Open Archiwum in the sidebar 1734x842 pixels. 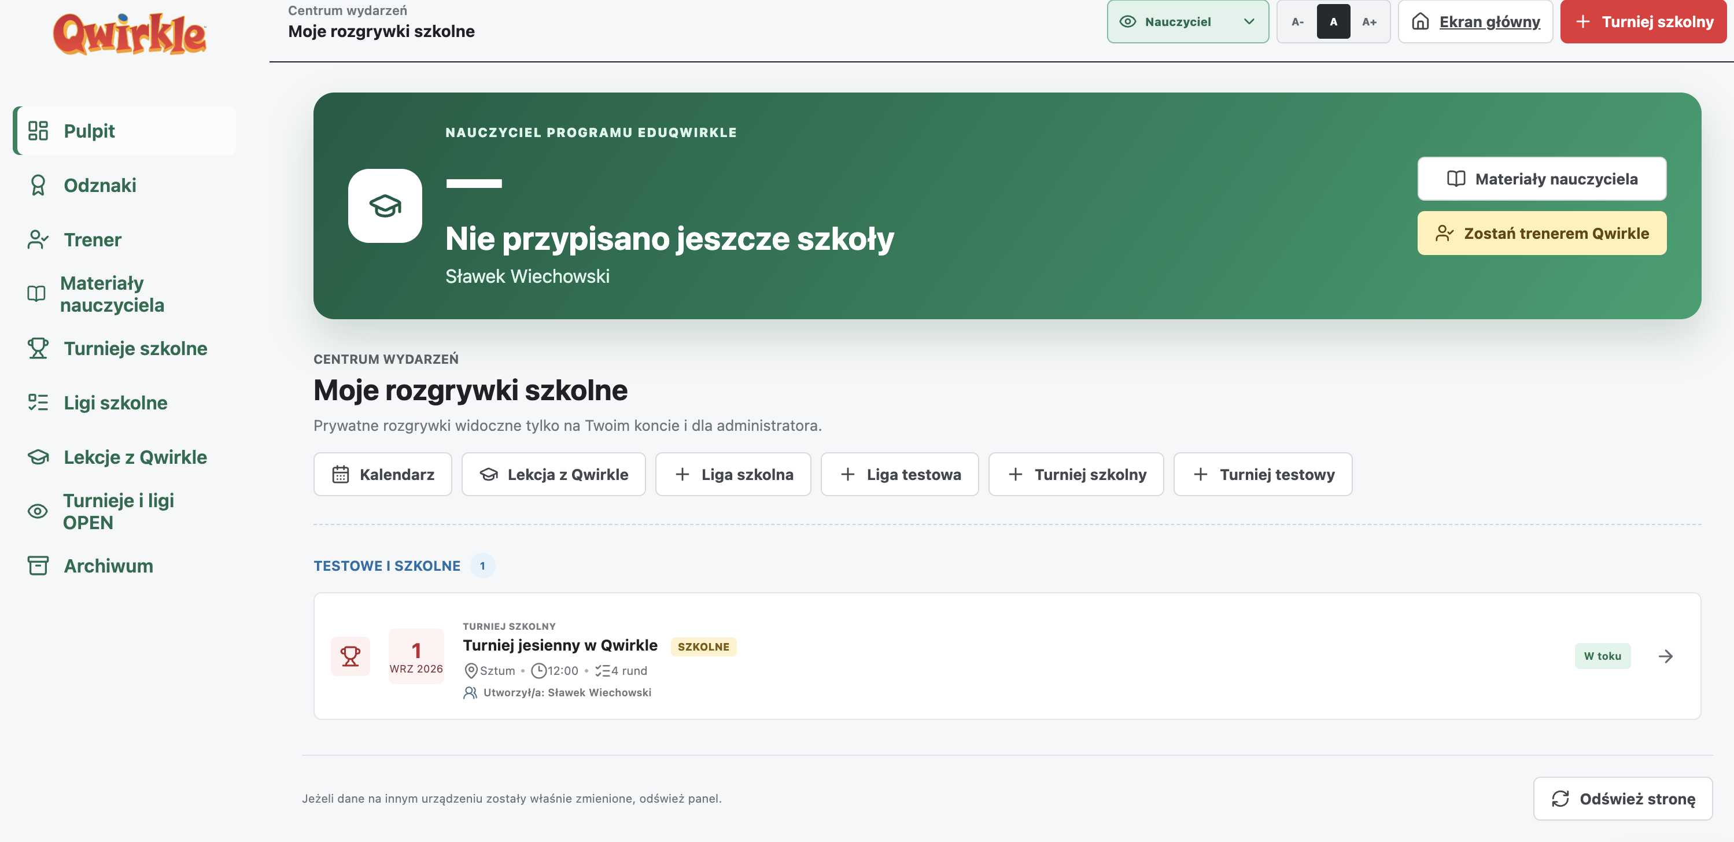click(124, 566)
